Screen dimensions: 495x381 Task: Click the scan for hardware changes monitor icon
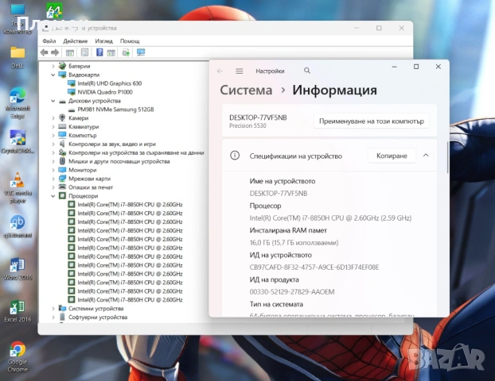click(x=141, y=52)
